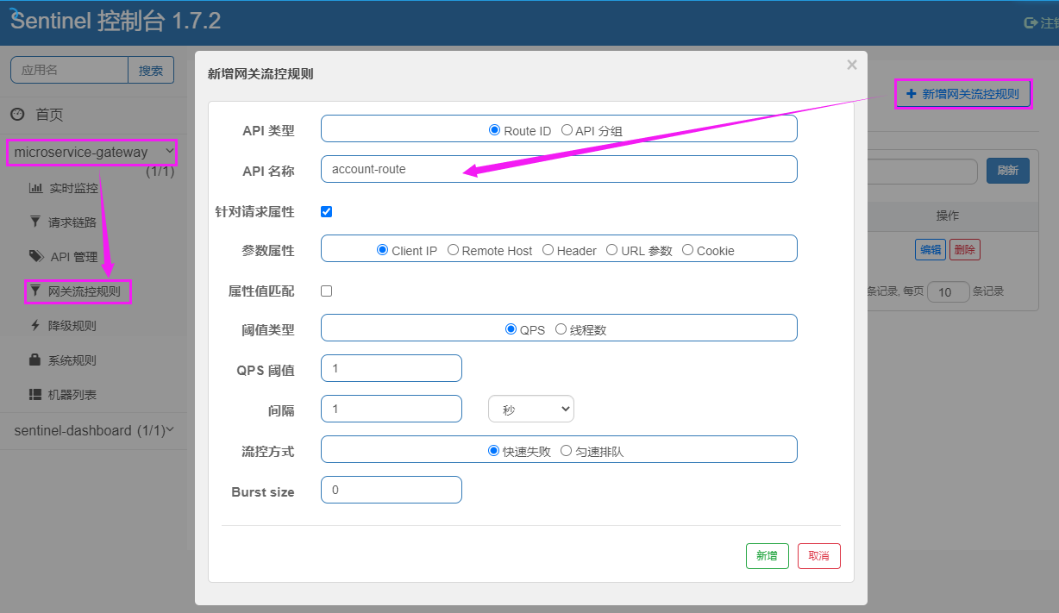
Task: Click the filter icon next to 网关流控规则
Action: [x=35, y=291]
